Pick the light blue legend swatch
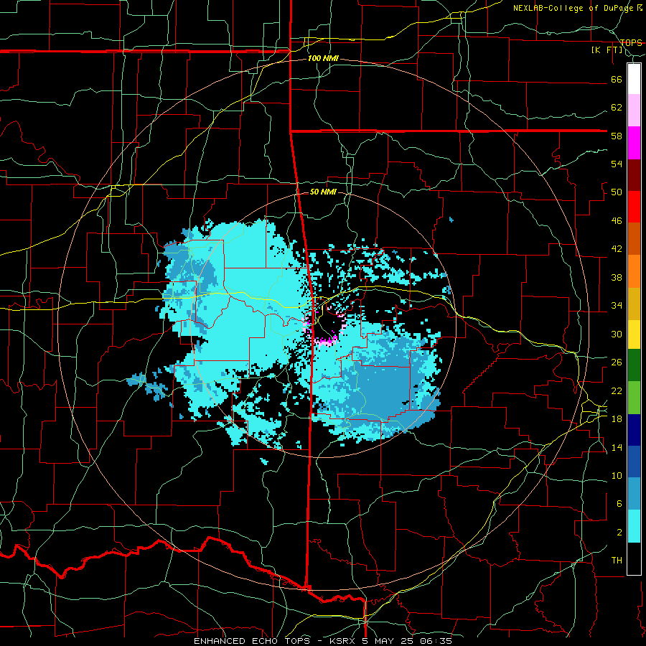The width and height of the screenshot is (646, 646). coord(634,494)
